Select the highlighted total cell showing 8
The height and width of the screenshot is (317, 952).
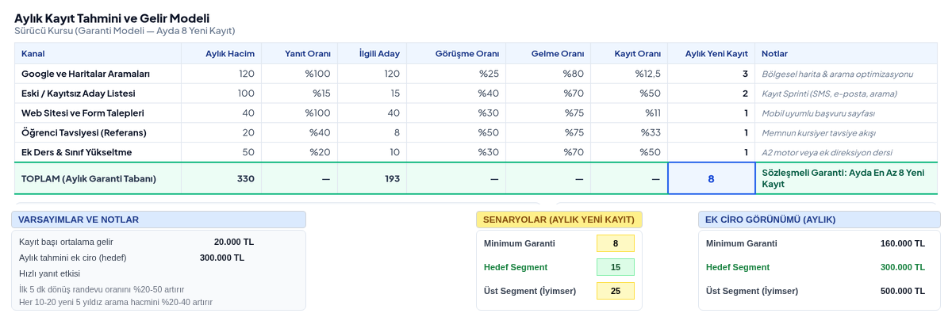712,178
